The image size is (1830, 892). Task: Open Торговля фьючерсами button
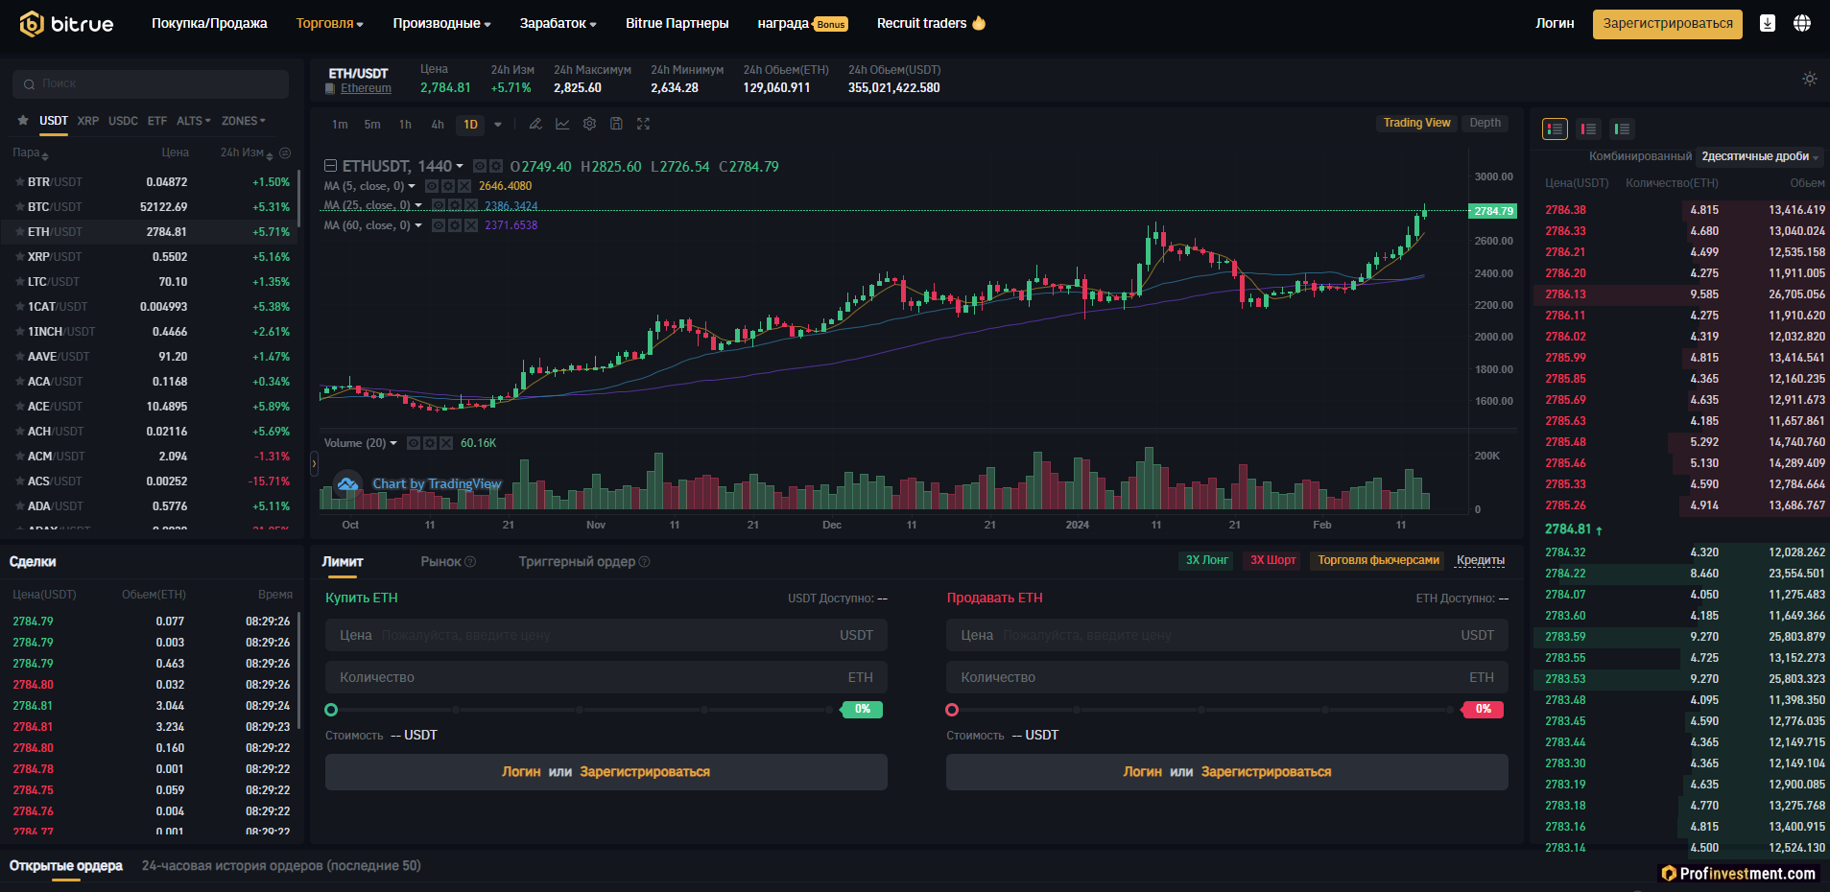coord(1378,560)
